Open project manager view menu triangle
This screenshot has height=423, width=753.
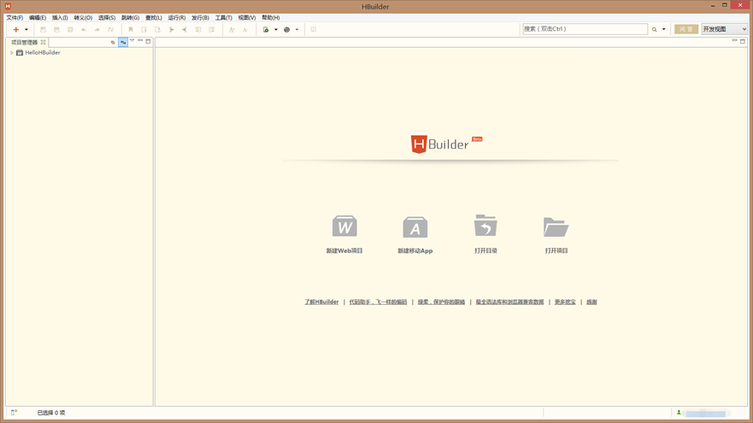coord(132,41)
